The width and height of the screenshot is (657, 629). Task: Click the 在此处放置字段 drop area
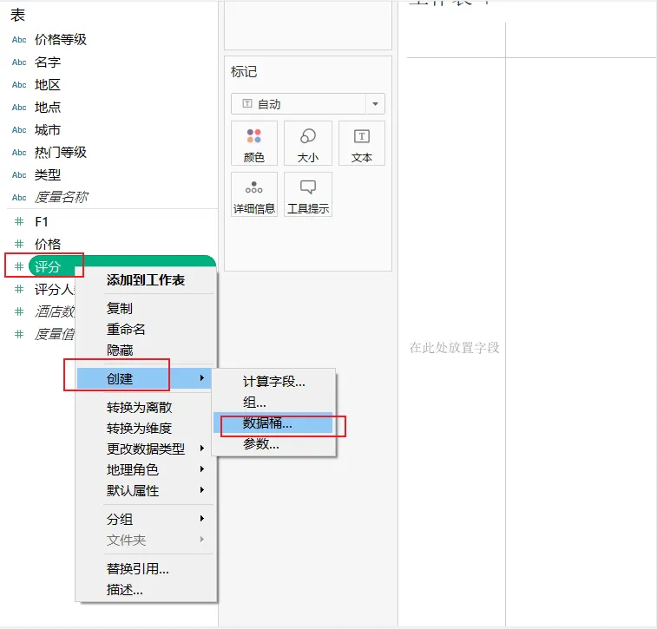pos(455,348)
